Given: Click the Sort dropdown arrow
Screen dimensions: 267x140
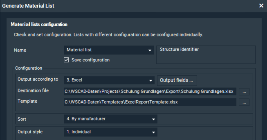Looking at the screenshot, I should (153, 119).
